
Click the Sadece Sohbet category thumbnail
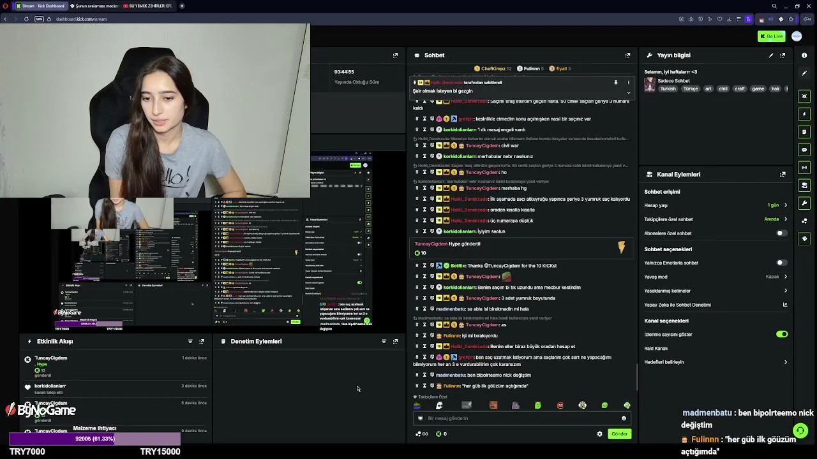(x=650, y=84)
